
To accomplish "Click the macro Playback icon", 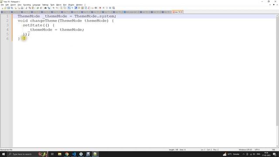I will [107, 8].
